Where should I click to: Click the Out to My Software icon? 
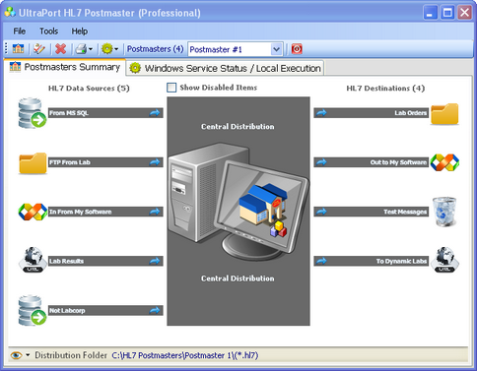point(444,162)
